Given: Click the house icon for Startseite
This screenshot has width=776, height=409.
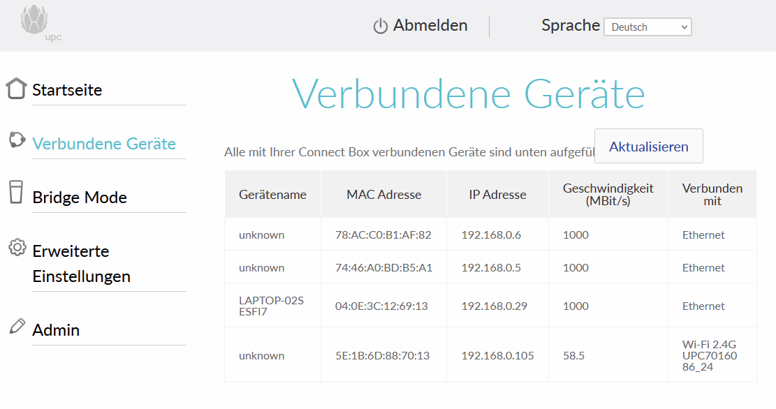Looking at the screenshot, I should coord(16,89).
